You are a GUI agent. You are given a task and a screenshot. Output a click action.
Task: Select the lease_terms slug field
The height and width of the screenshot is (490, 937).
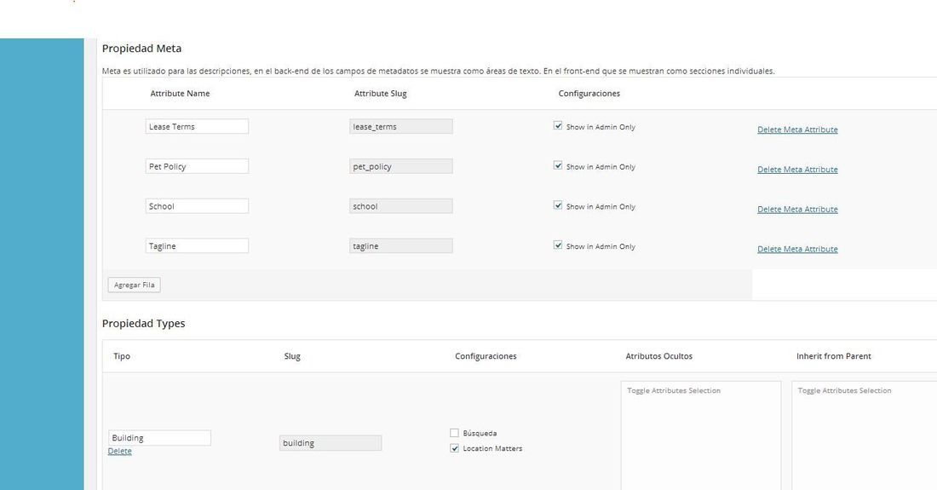[401, 126]
